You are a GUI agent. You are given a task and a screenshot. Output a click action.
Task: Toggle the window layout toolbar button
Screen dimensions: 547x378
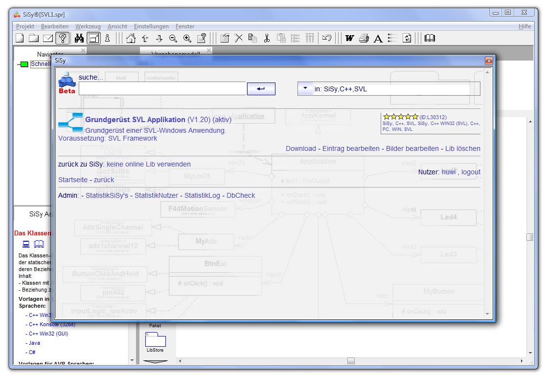(x=94, y=38)
